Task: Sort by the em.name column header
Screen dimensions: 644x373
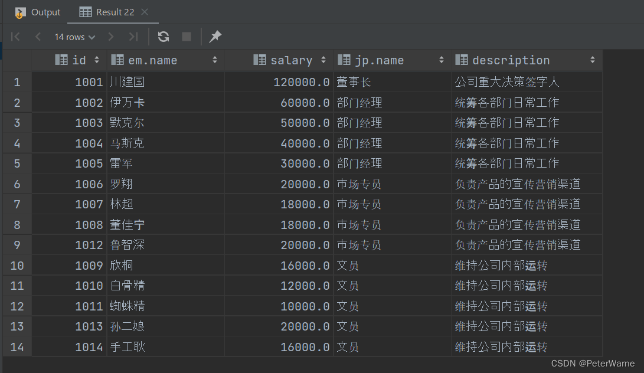Action: click(165, 60)
